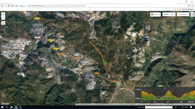
Task: Go to browser home page icon
Action: 13,6
